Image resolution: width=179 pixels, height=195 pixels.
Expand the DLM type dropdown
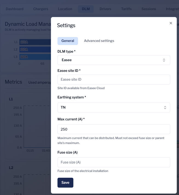(114, 60)
